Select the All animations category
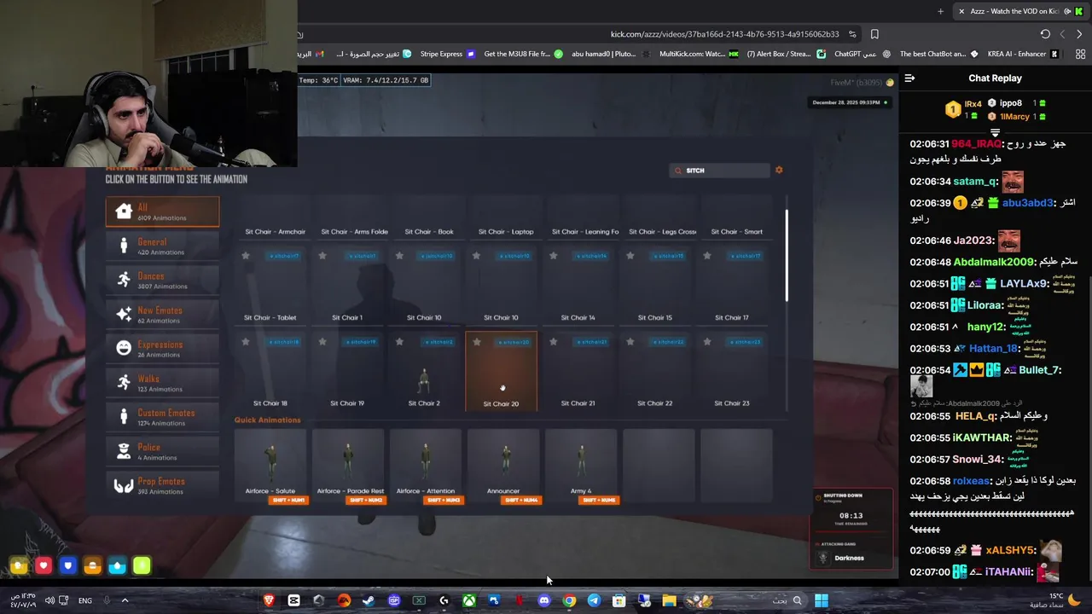 point(162,211)
